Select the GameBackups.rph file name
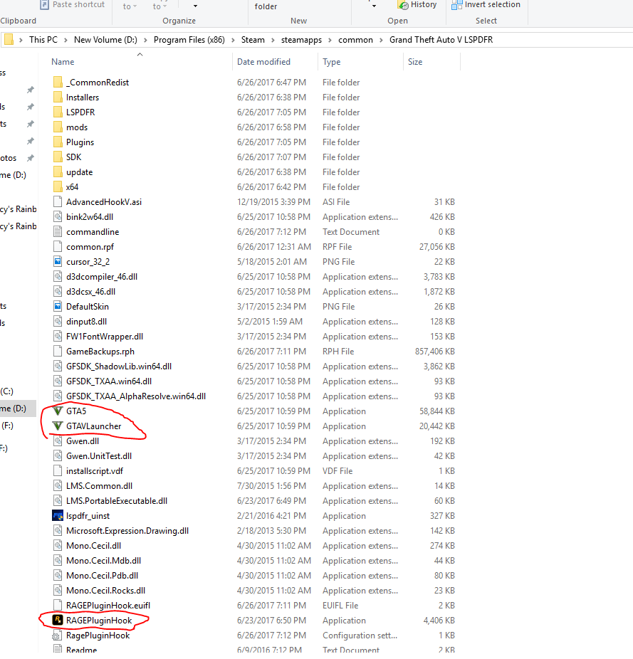633x659 pixels. (100, 352)
